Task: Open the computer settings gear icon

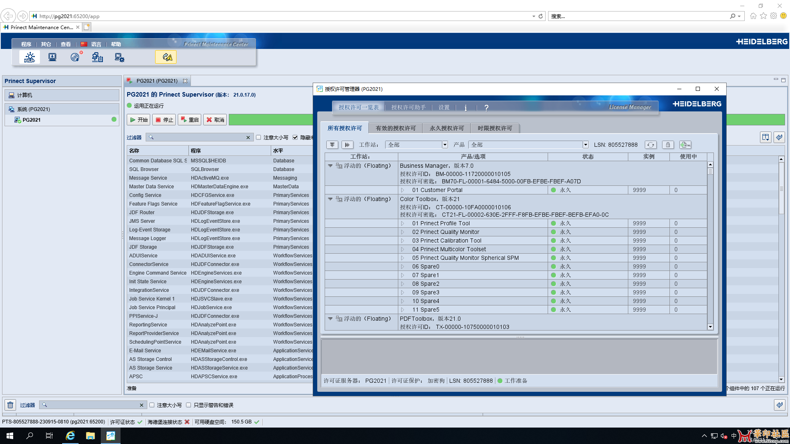Action: pos(119,58)
